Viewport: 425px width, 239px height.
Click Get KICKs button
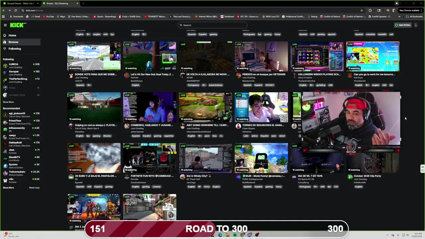[x=402, y=25]
